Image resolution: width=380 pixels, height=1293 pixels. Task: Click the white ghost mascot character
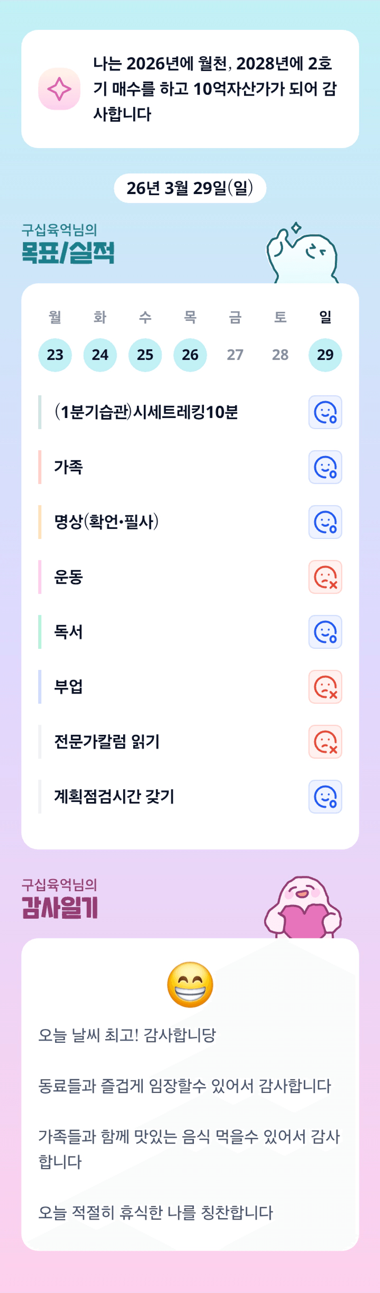(302, 254)
